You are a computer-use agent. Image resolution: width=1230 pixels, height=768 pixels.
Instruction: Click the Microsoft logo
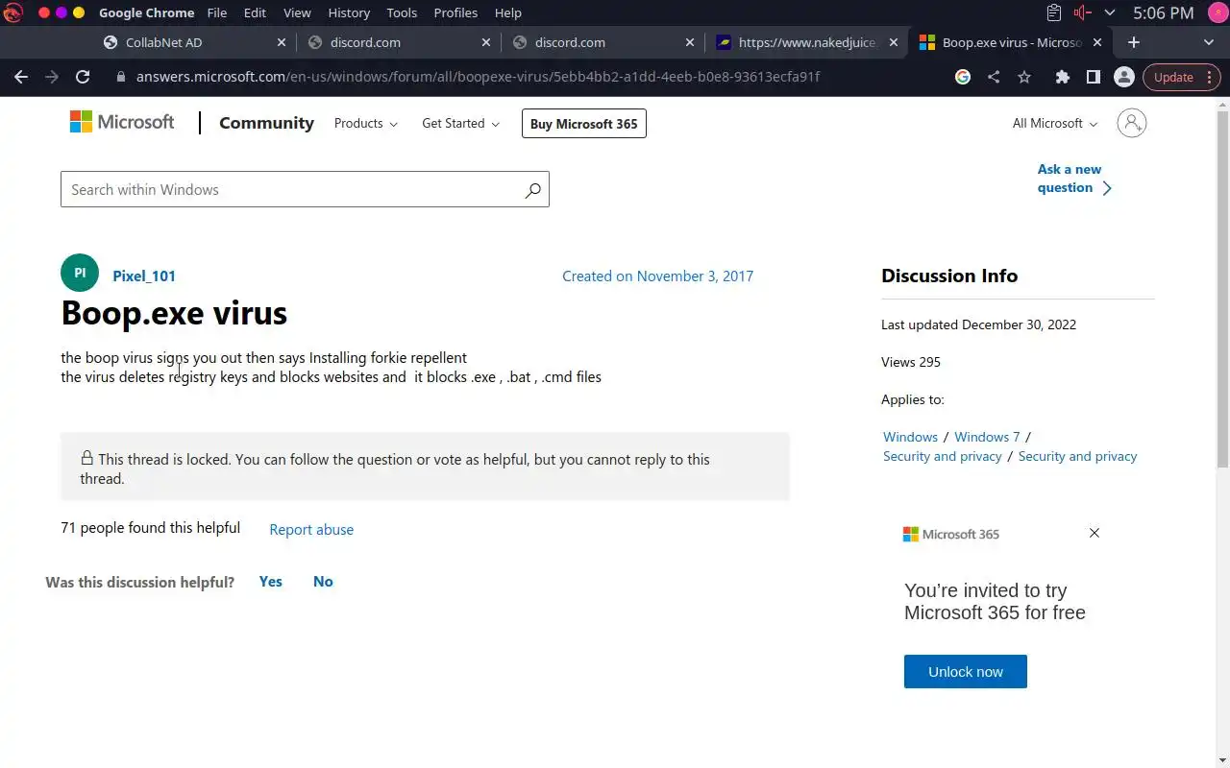(122, 122)
